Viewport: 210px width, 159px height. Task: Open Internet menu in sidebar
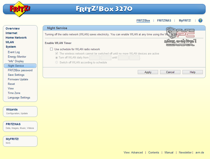[x=11, y=33]
